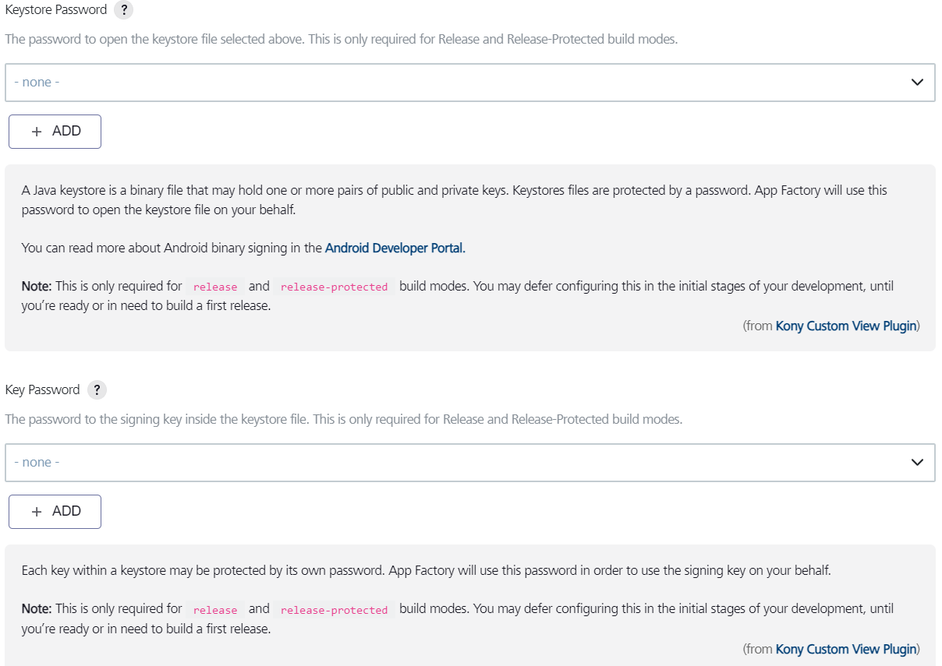Click plus icon under Key Password dropdown
Screen dimensions: 942x666
37,512
